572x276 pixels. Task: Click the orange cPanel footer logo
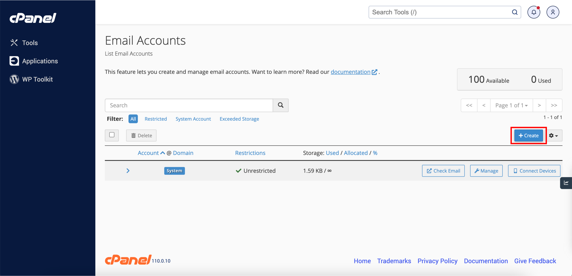(x=128, y=260)
